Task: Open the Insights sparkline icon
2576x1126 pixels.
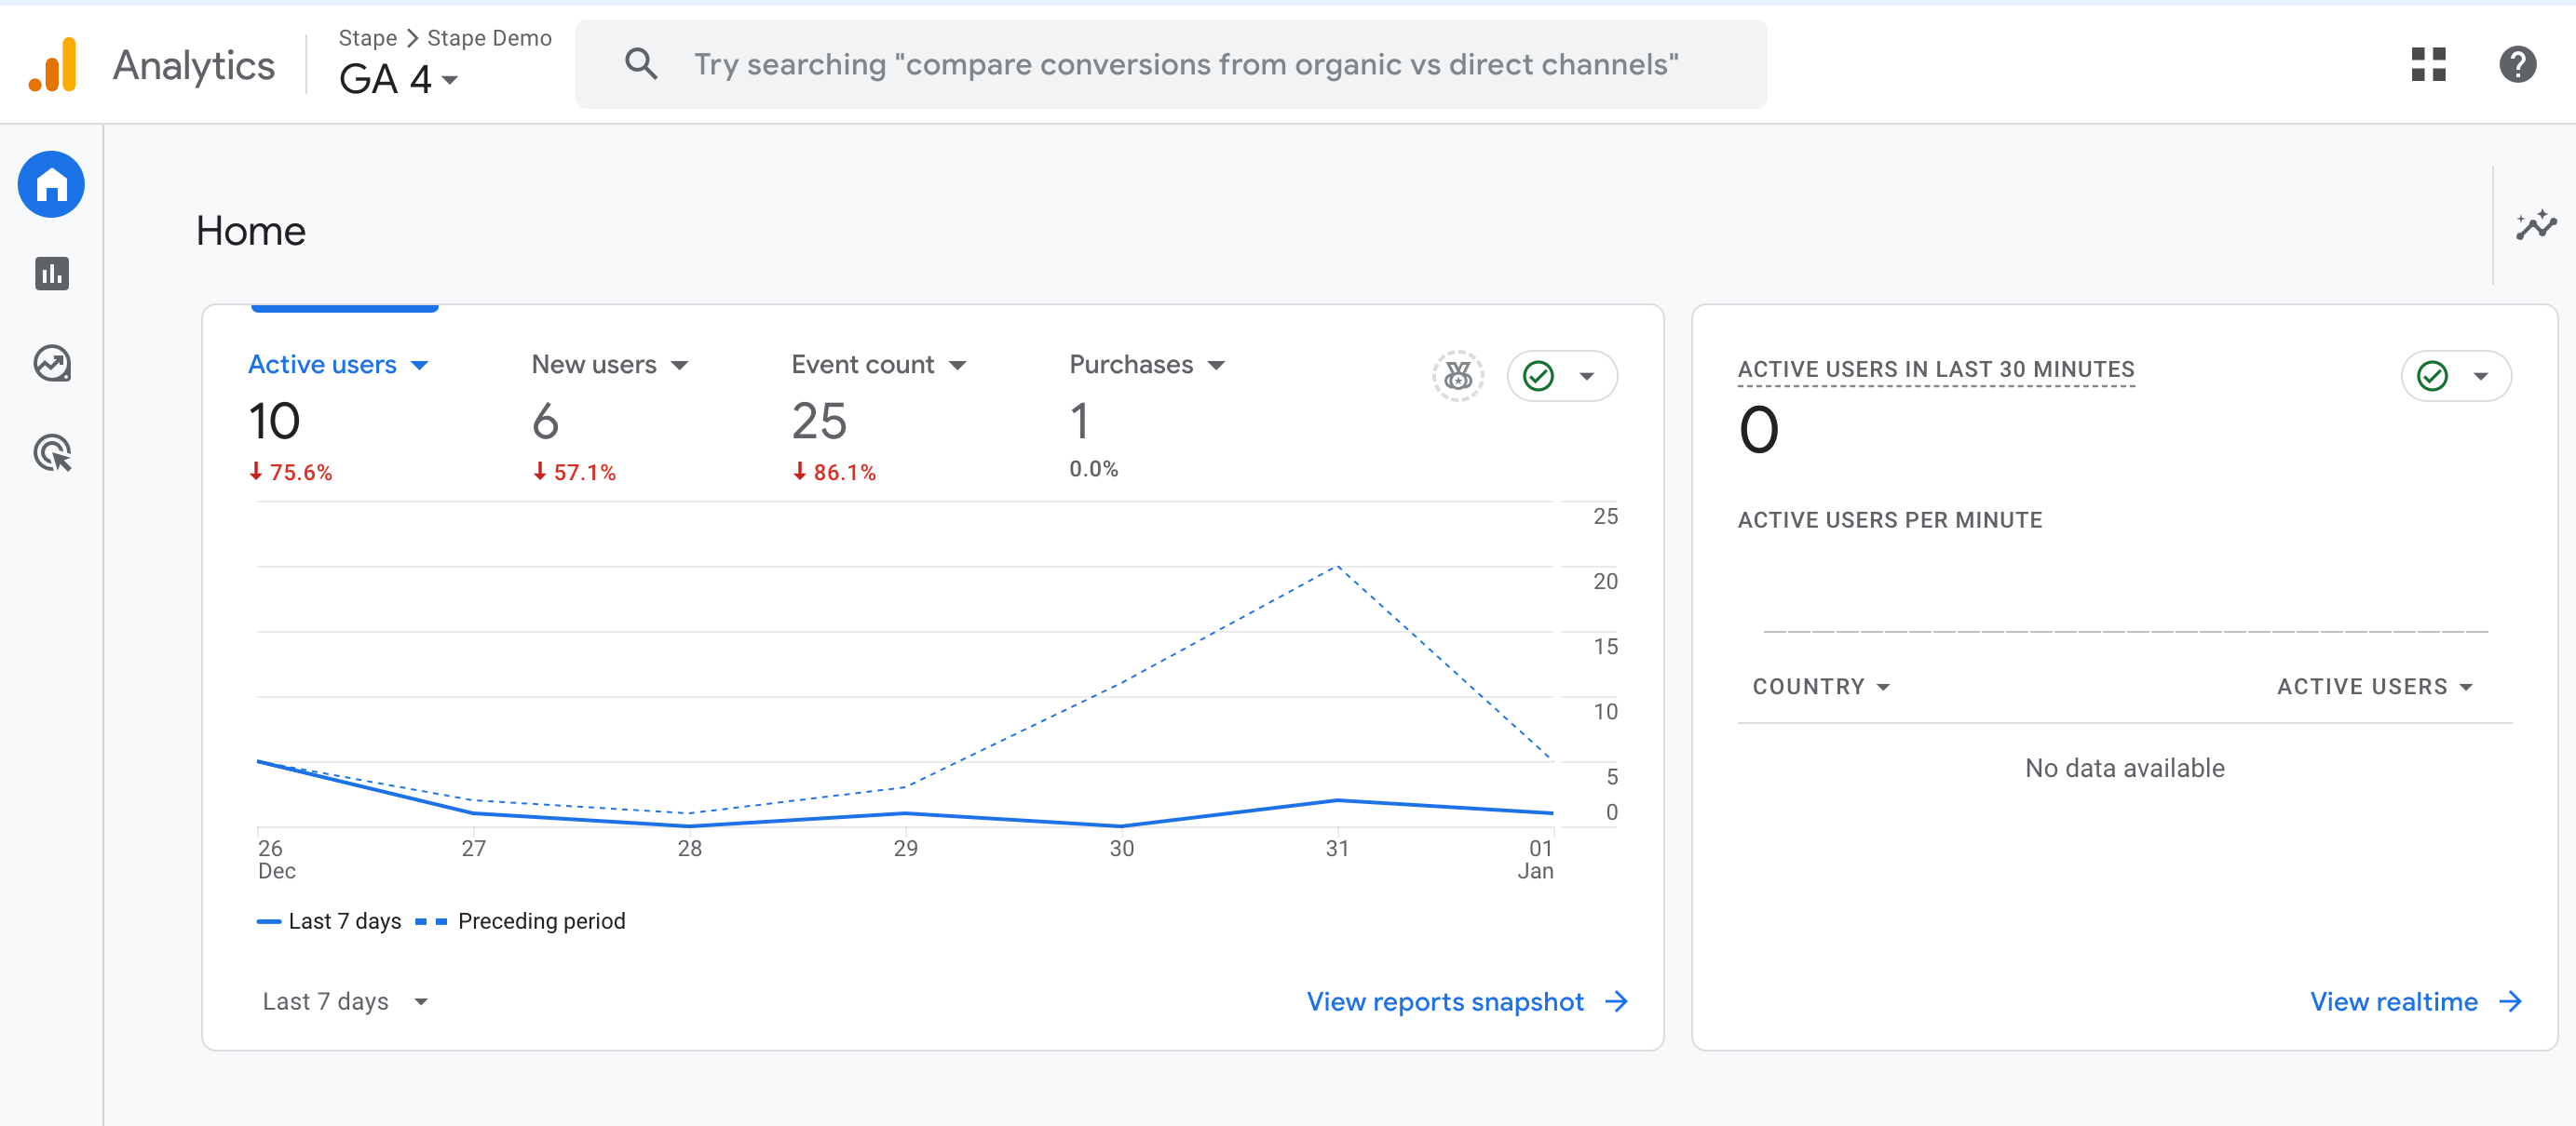Action: (x=2536, y=225)
